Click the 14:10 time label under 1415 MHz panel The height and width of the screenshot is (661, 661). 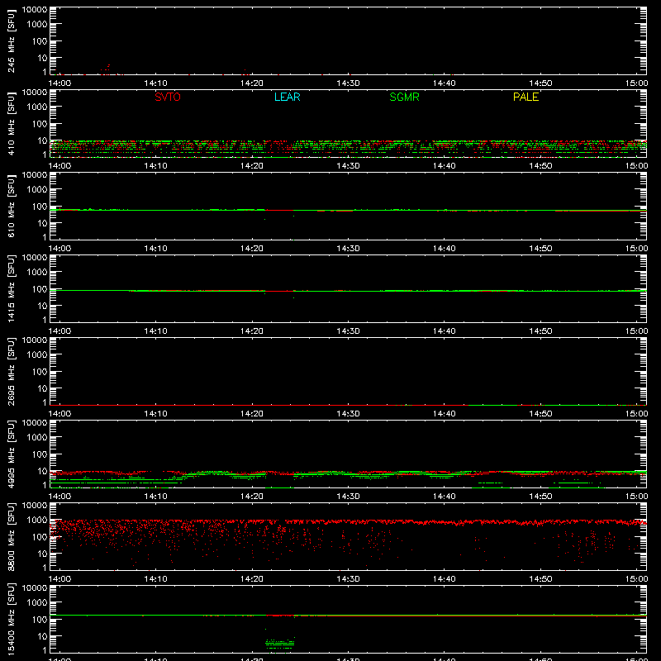(x=155, y=331)
